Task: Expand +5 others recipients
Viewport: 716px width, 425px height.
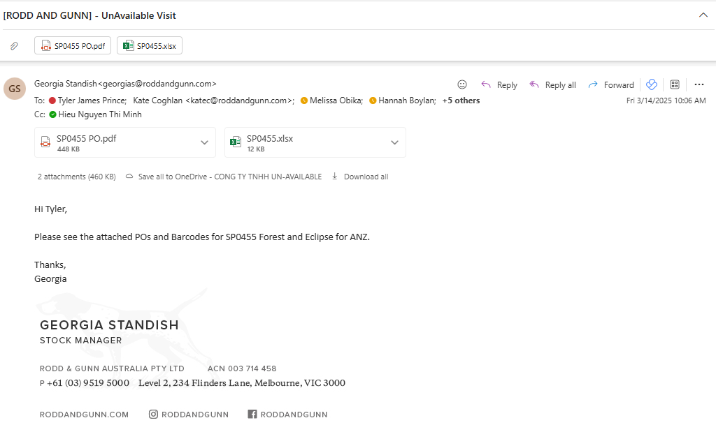Action: 461,100
